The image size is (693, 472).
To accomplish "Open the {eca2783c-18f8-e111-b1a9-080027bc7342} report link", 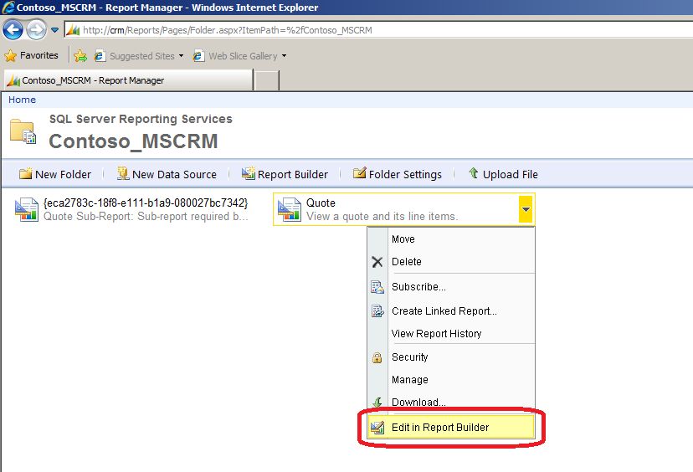I will [x=146, y=203].
